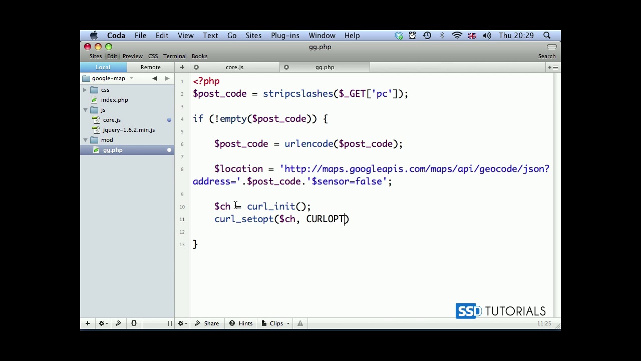Add a new document tab

[x=182, y=67]
